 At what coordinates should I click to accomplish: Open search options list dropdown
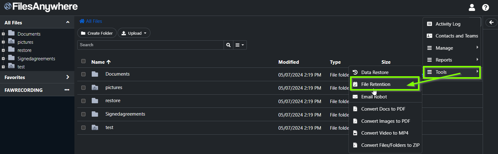240,45
